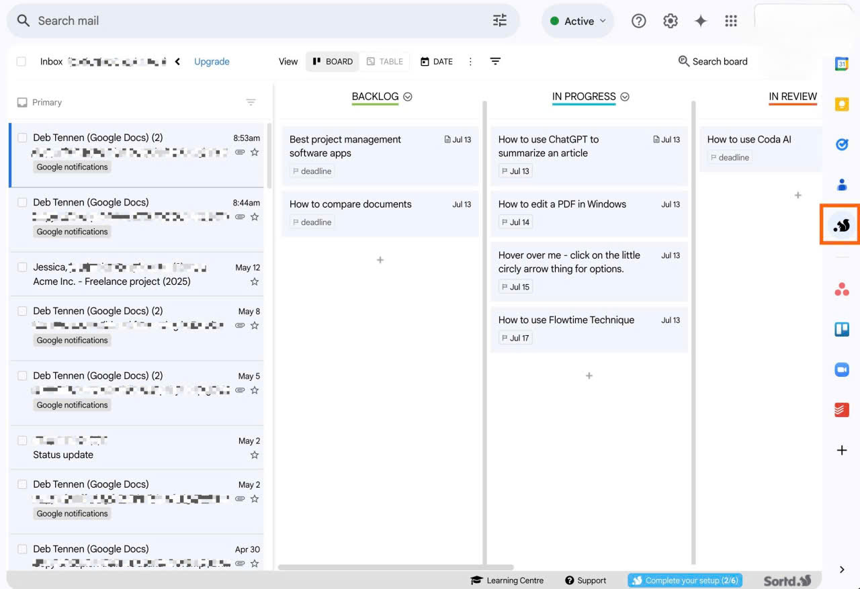Select the Board view tab
The height and width of the screenshot is (589, 860).
pos(333,61)
